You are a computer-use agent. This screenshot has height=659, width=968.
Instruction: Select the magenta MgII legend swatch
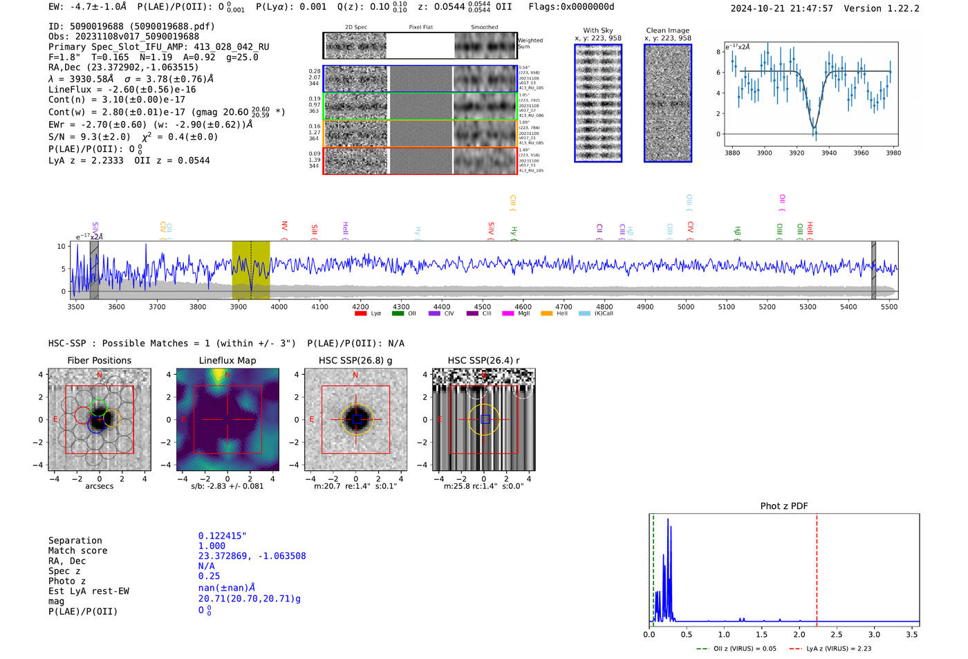[x=508, y=313]
